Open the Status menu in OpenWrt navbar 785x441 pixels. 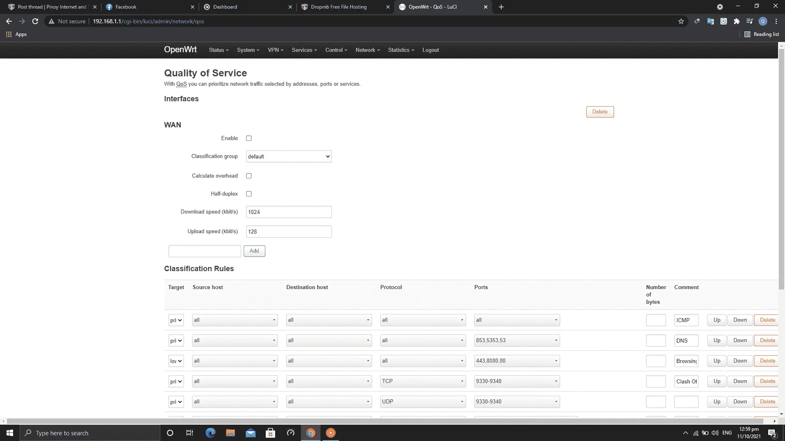click(219, 50)
